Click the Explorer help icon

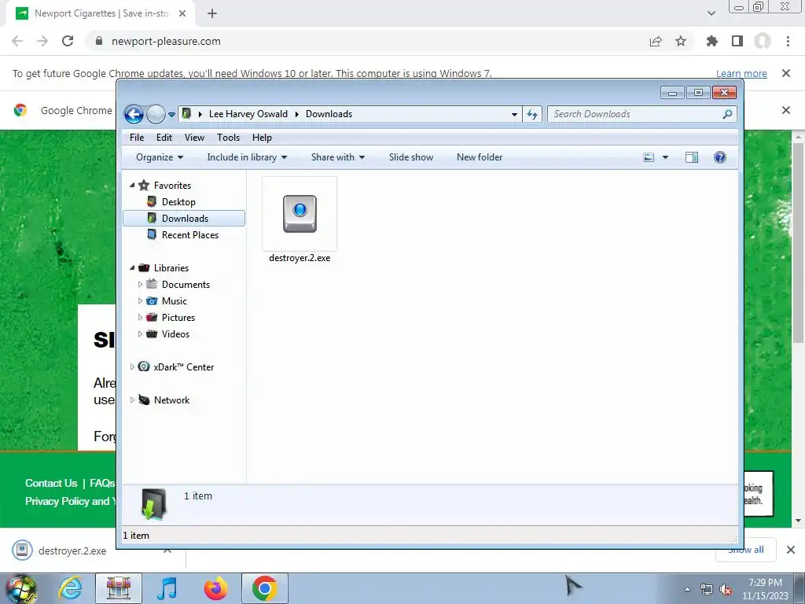click(720, 157)
